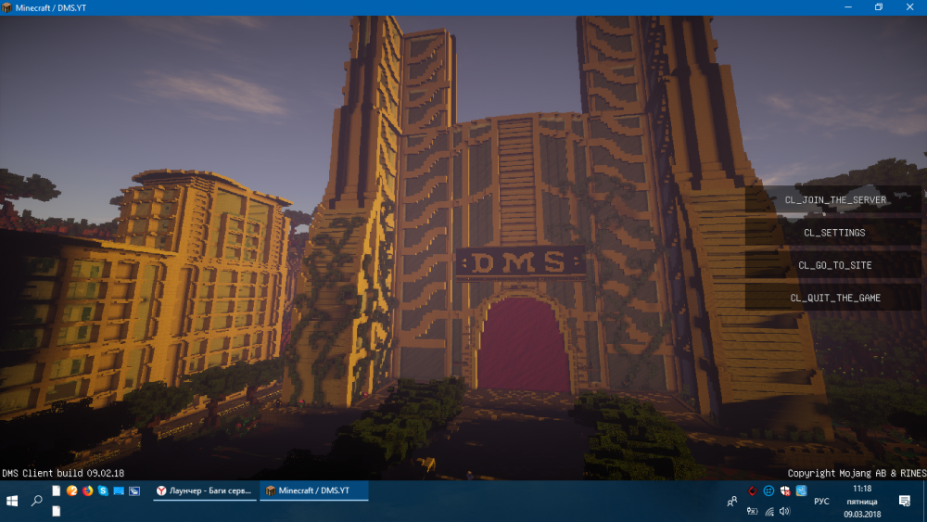The width and height of the screenshot is (927, 522).
Task: Minimize the Minecraft window
Action: 848,7
